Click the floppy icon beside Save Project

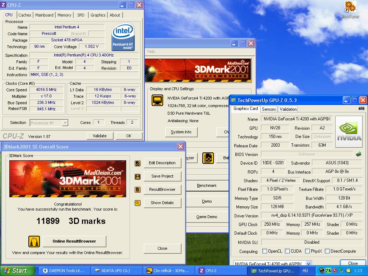tap(137, 176)
